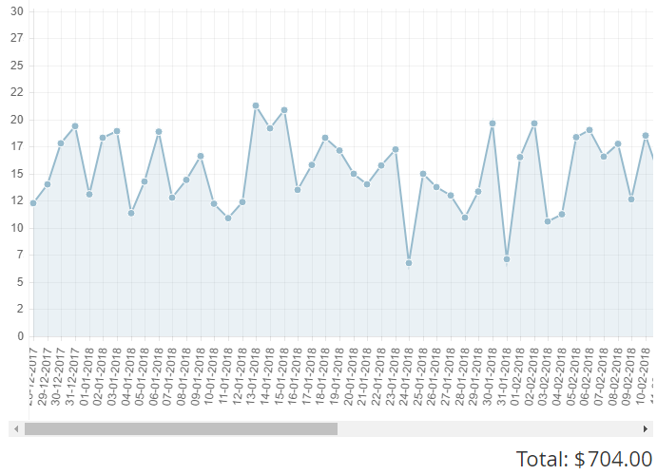The height and width of the screenshot is (475, 657).
Task: Select the 30-01-2018 chart point
Action: (x=493, y=123)
